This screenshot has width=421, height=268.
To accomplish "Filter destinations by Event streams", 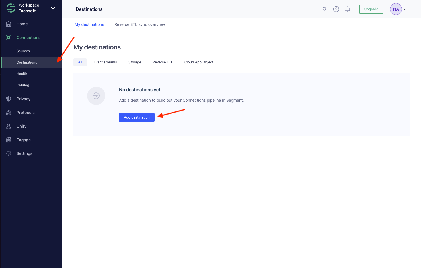I will click(105, 62).
